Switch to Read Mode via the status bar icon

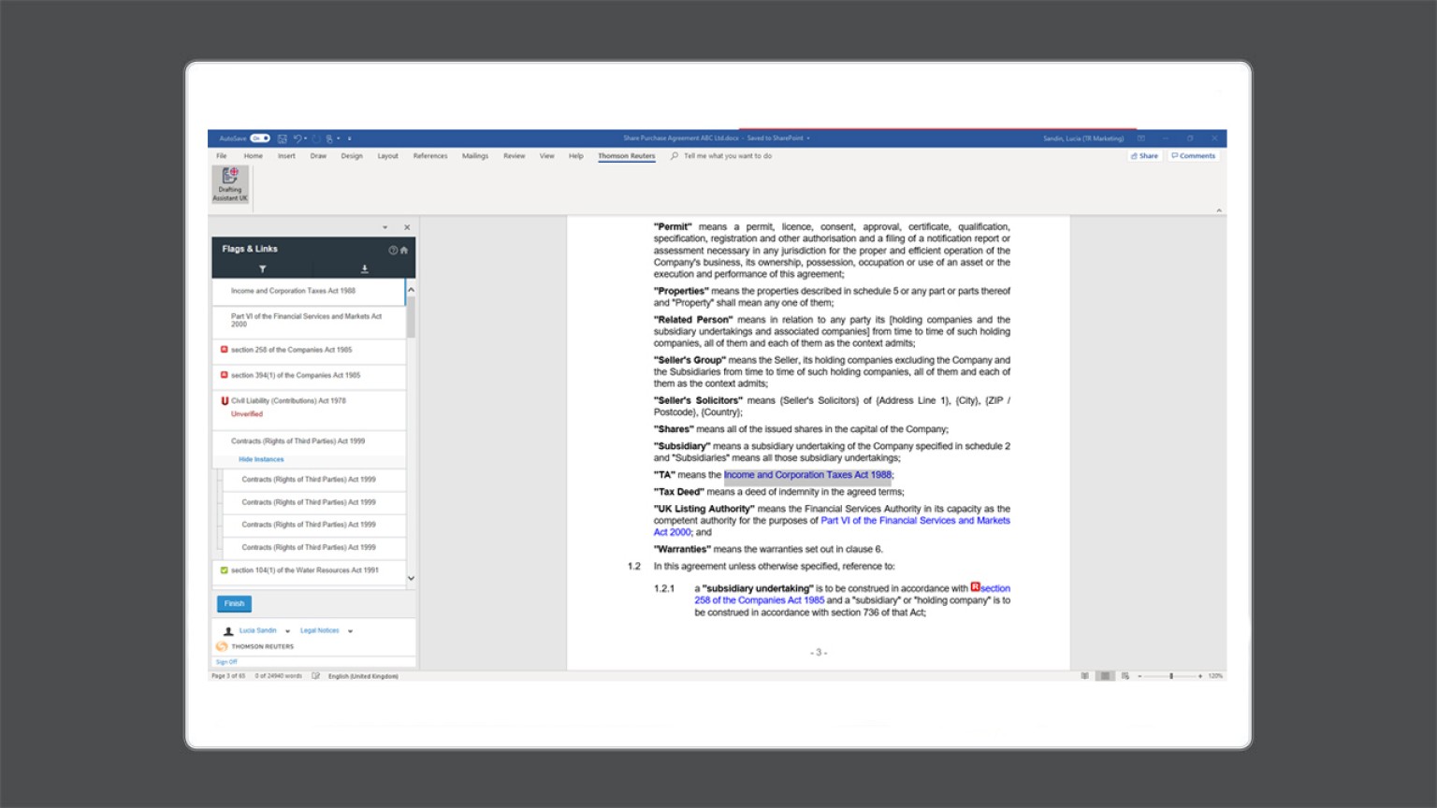pyautogui.click(x=1084, y=675)
